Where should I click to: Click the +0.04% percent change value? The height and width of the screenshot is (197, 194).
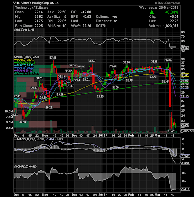(x=172, y=12)
